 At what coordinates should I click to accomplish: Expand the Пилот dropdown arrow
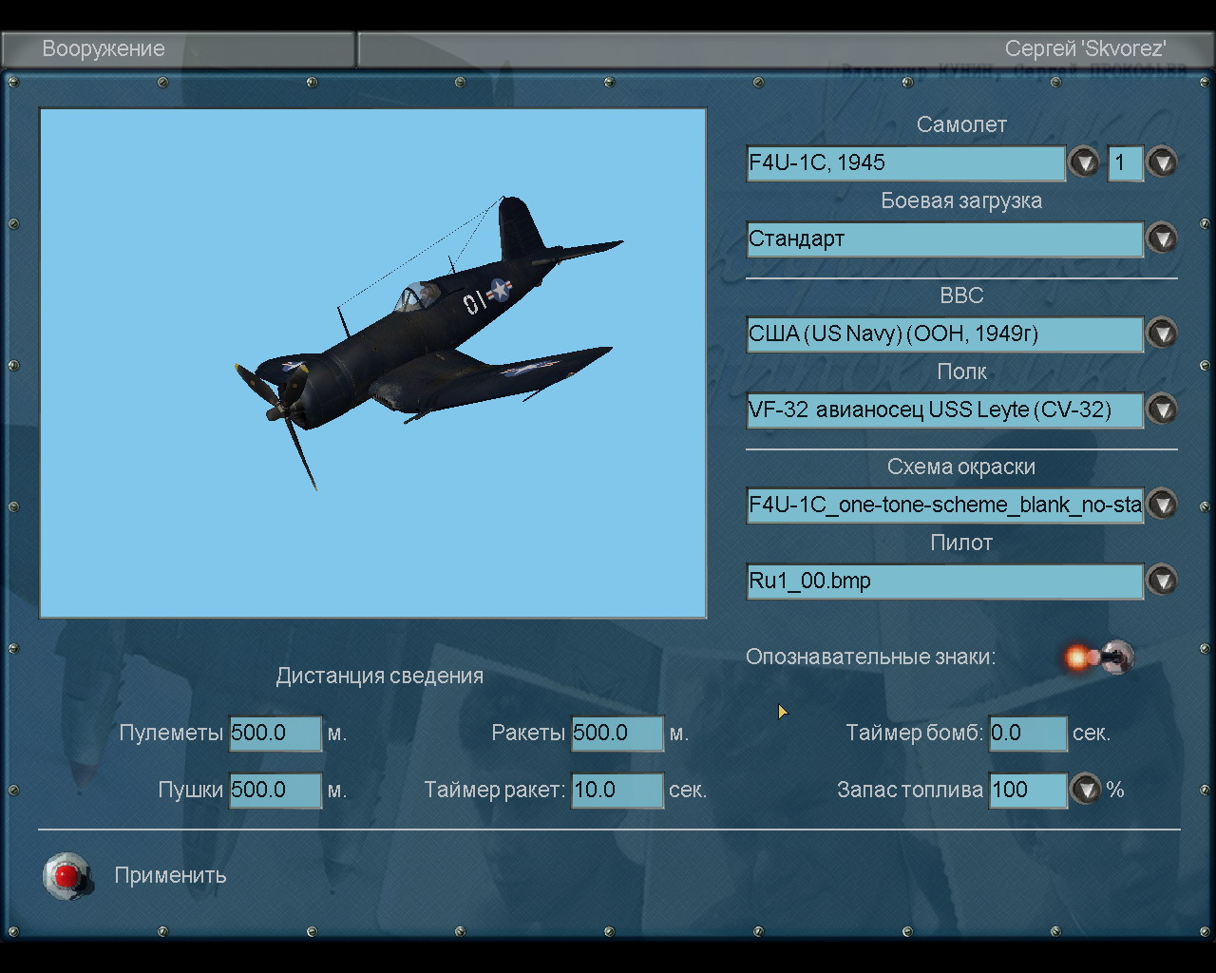coord(1162,581)
